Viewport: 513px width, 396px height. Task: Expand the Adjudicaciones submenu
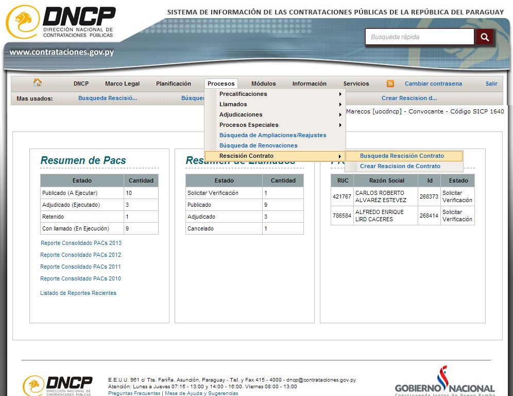275,114
